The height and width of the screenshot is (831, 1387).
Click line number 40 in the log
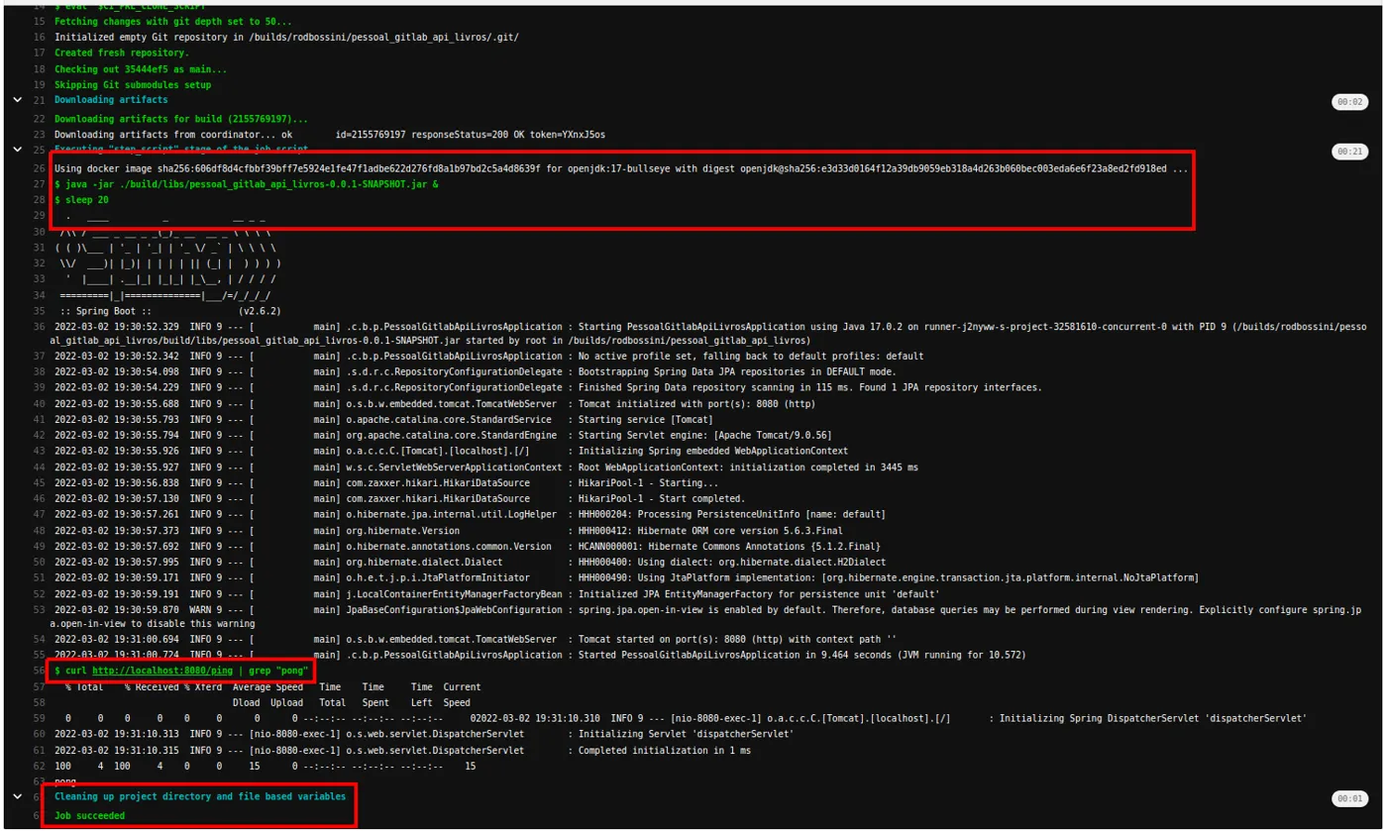tap(39, 403)
